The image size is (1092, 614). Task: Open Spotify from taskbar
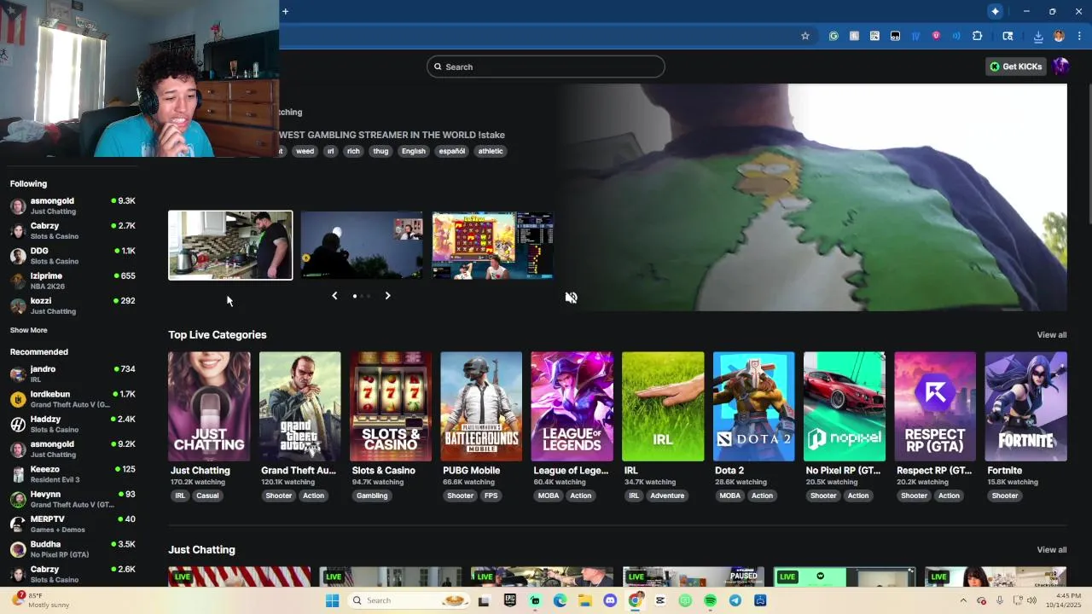[x=711, y=600]
